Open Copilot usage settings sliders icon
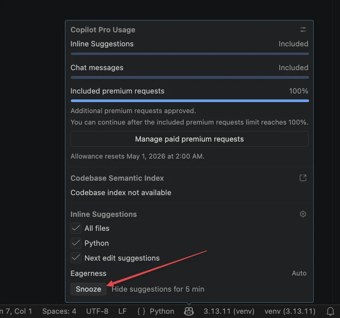 303,30
